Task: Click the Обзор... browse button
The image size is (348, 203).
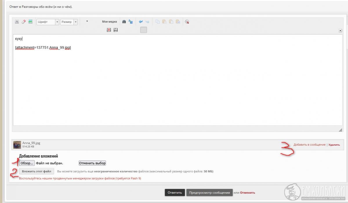Action: tap(27, 163)
